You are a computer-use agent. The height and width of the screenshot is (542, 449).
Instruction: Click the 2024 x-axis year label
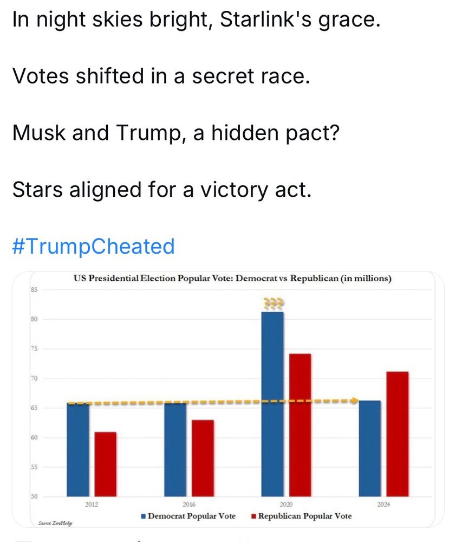click(x=383, y=505)
